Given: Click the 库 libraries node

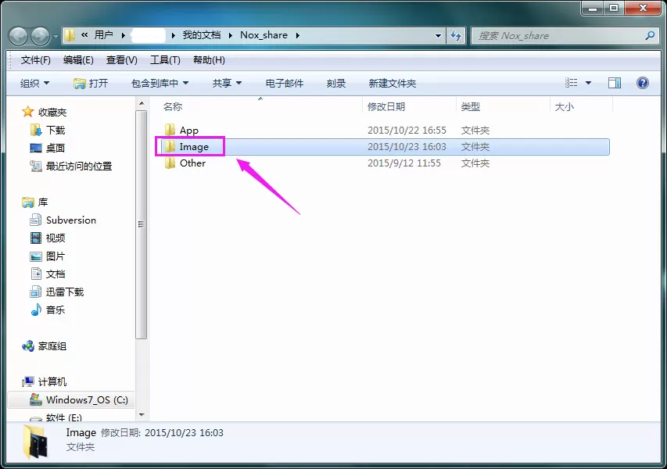Looking at the screenshot, I should pos(34,202).
